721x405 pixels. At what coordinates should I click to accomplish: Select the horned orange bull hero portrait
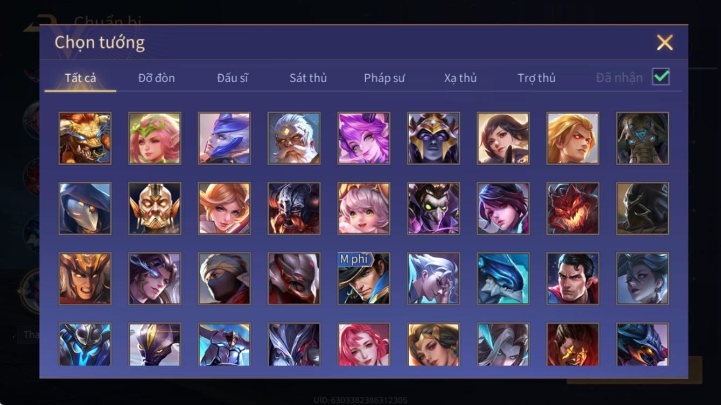(x=85, y=138)
